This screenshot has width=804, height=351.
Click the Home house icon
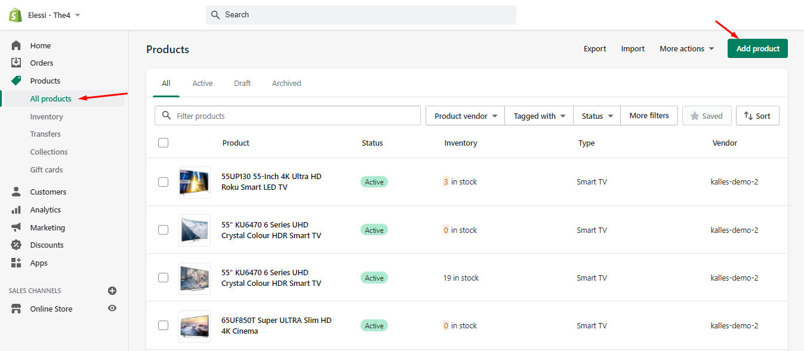(x=16, y=45)
